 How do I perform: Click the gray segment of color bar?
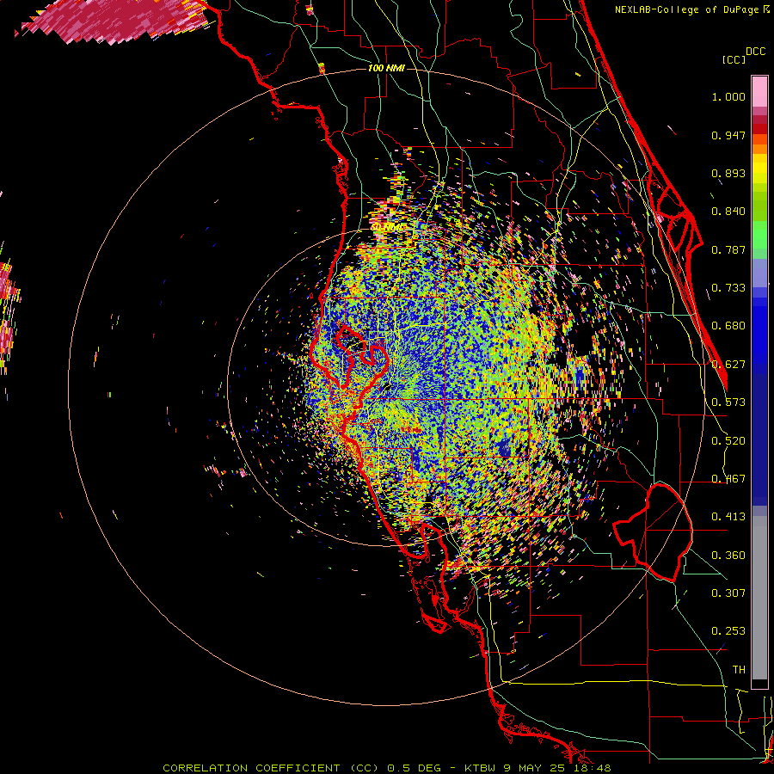coord(759,598)
